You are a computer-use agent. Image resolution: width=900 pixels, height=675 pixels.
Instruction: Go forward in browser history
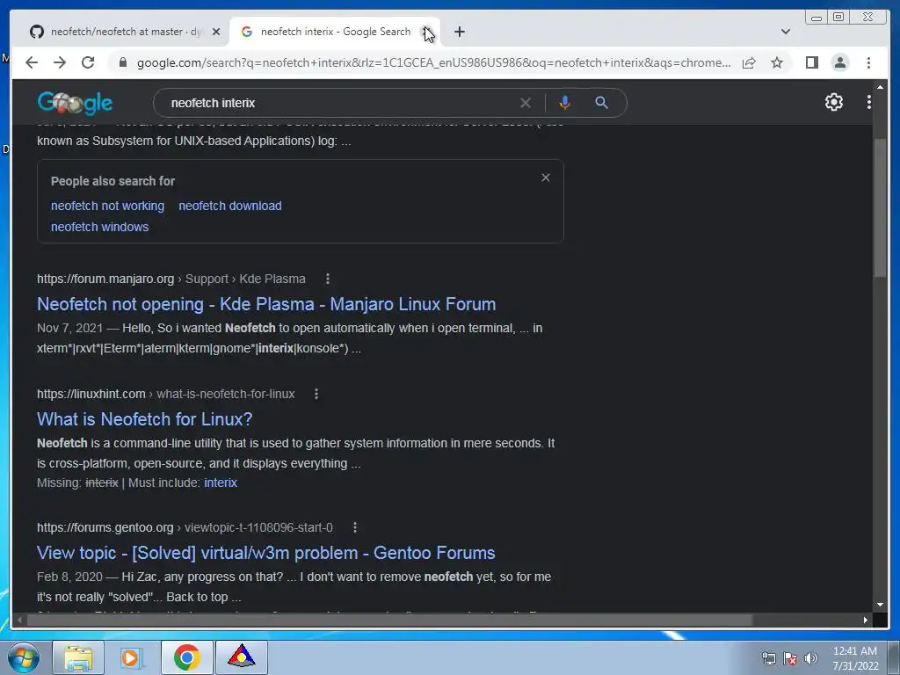click(60, 62)
